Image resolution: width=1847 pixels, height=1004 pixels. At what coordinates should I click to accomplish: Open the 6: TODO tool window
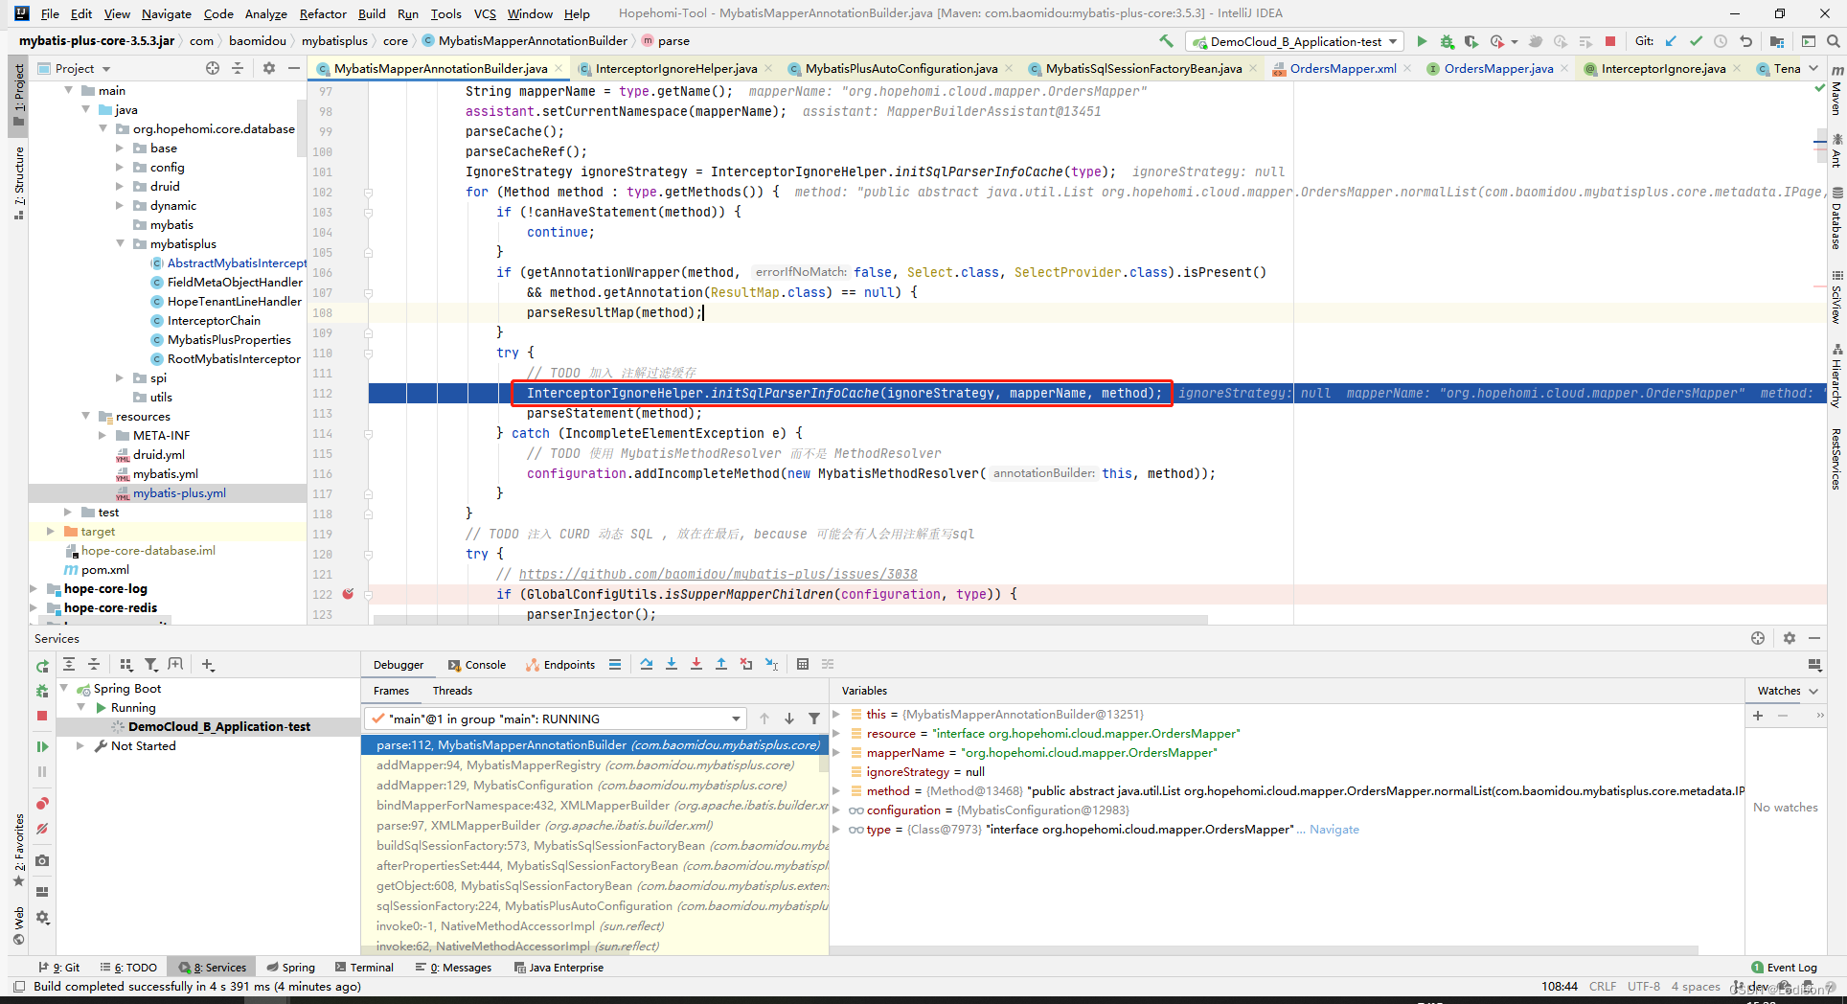point(129,968)
